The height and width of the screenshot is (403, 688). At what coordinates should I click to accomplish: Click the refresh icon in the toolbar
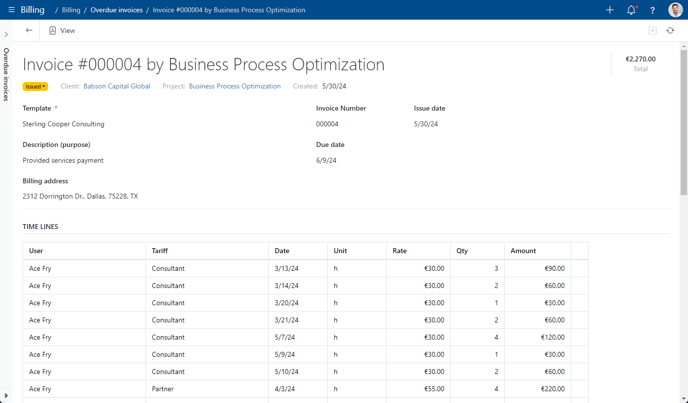pos(670,30)
